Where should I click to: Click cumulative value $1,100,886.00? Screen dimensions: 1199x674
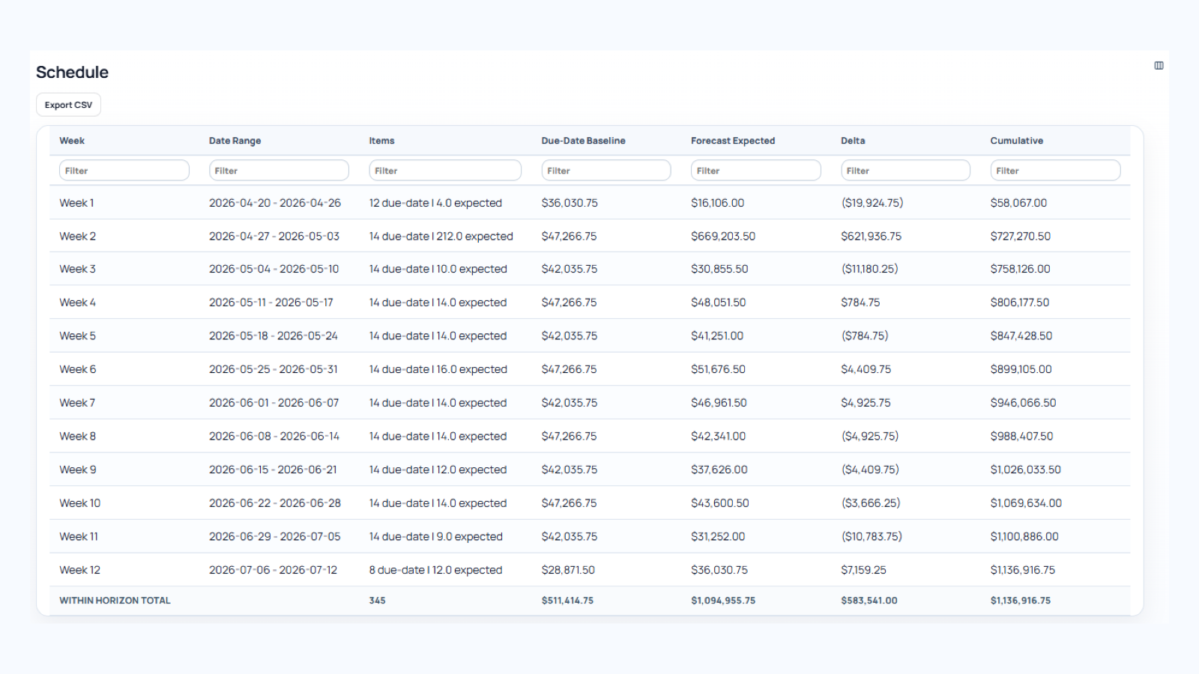(x=1024, y=536)
